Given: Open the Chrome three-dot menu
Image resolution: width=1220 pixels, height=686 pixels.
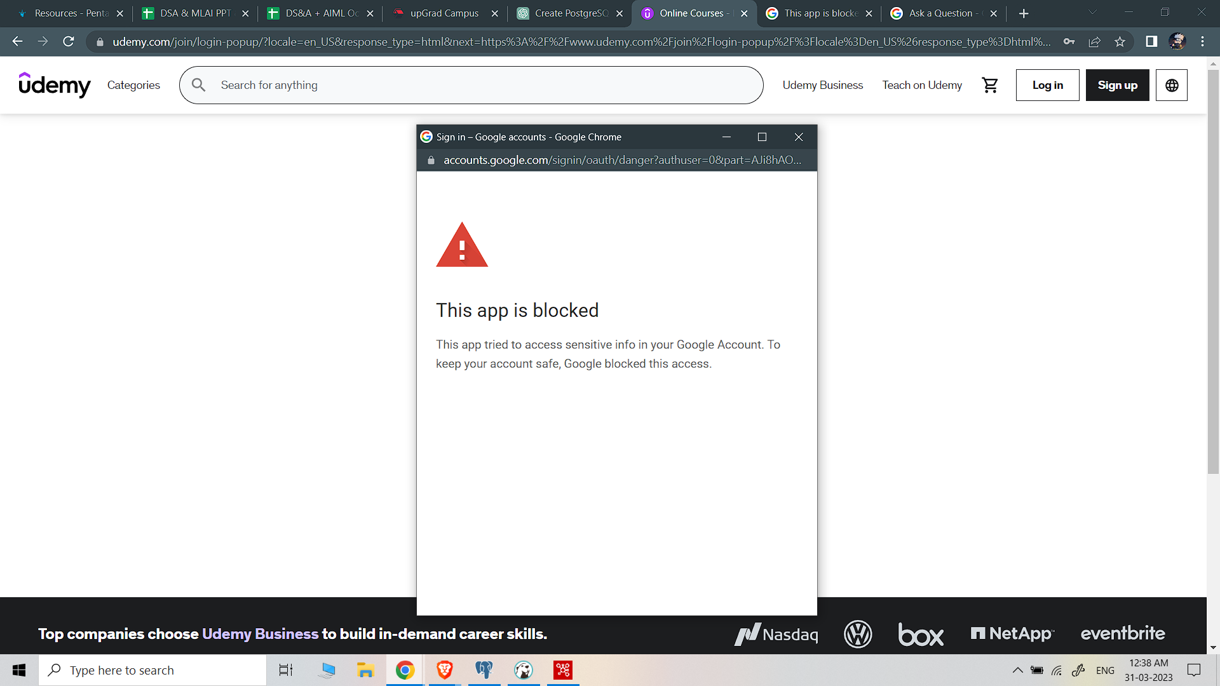Looking at the screenshot, I should [x=1202, y=41].
